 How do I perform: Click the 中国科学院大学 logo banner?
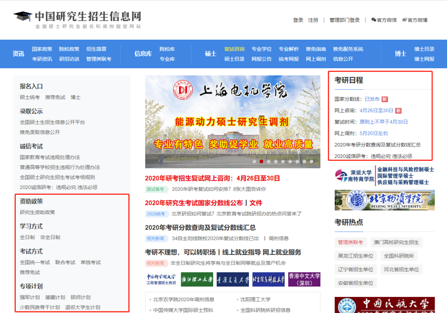pos(161,279)
